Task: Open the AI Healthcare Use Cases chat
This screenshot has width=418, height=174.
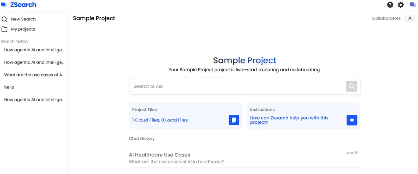Action: 160,155
